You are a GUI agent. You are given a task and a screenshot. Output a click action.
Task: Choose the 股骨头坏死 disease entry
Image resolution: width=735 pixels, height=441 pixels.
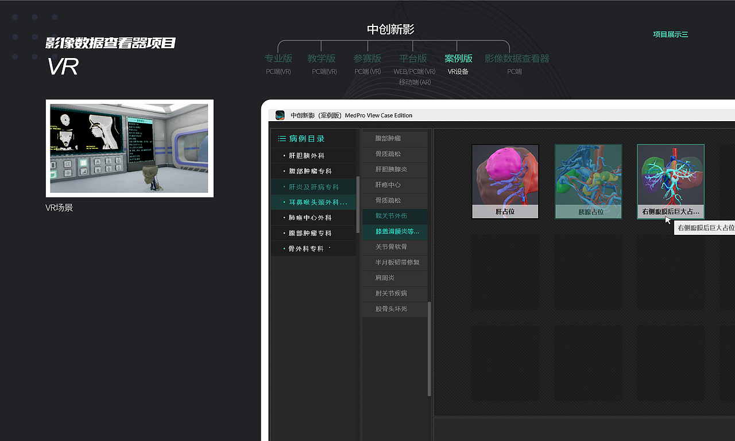pos(395,309)
